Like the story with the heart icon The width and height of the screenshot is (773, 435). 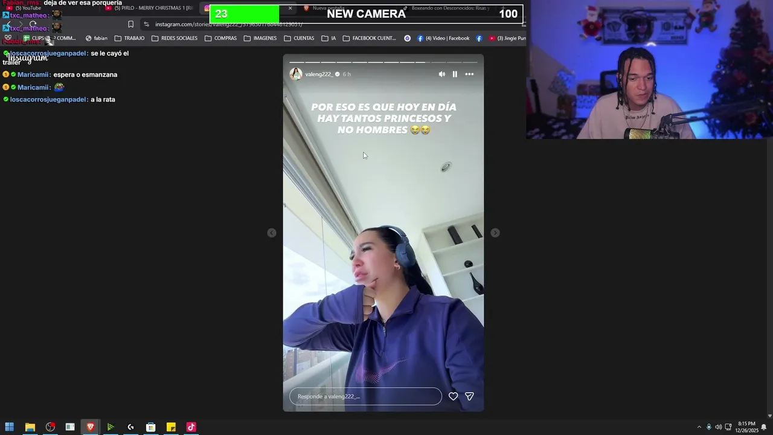tap(453, 396)
